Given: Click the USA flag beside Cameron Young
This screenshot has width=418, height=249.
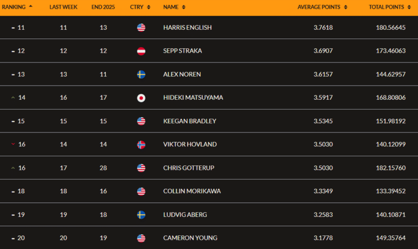Looking at the screenshot, I should pyautogui.click(x=141, y=238).
